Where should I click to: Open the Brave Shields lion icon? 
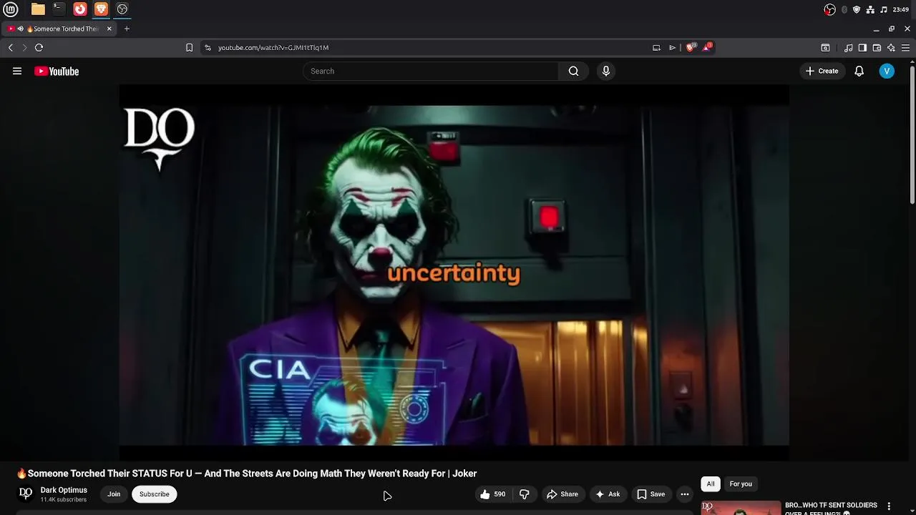[690, 47]
